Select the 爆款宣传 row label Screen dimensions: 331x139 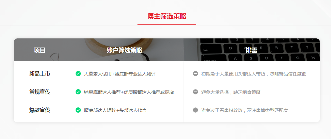[40, 110]
